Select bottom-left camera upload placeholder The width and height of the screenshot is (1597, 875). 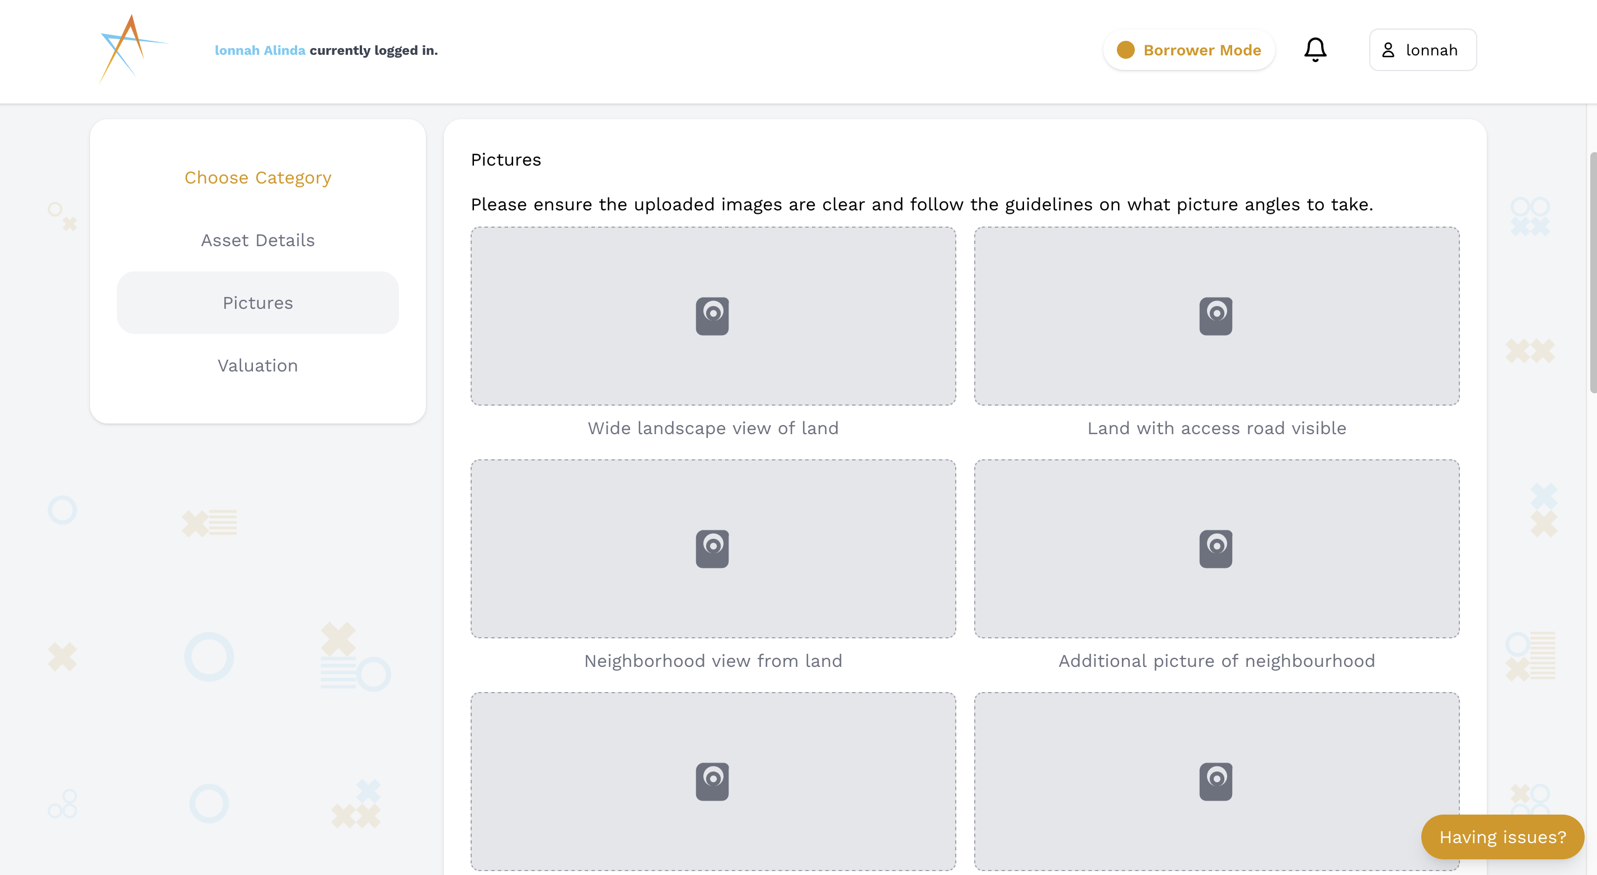click(712, 780)
